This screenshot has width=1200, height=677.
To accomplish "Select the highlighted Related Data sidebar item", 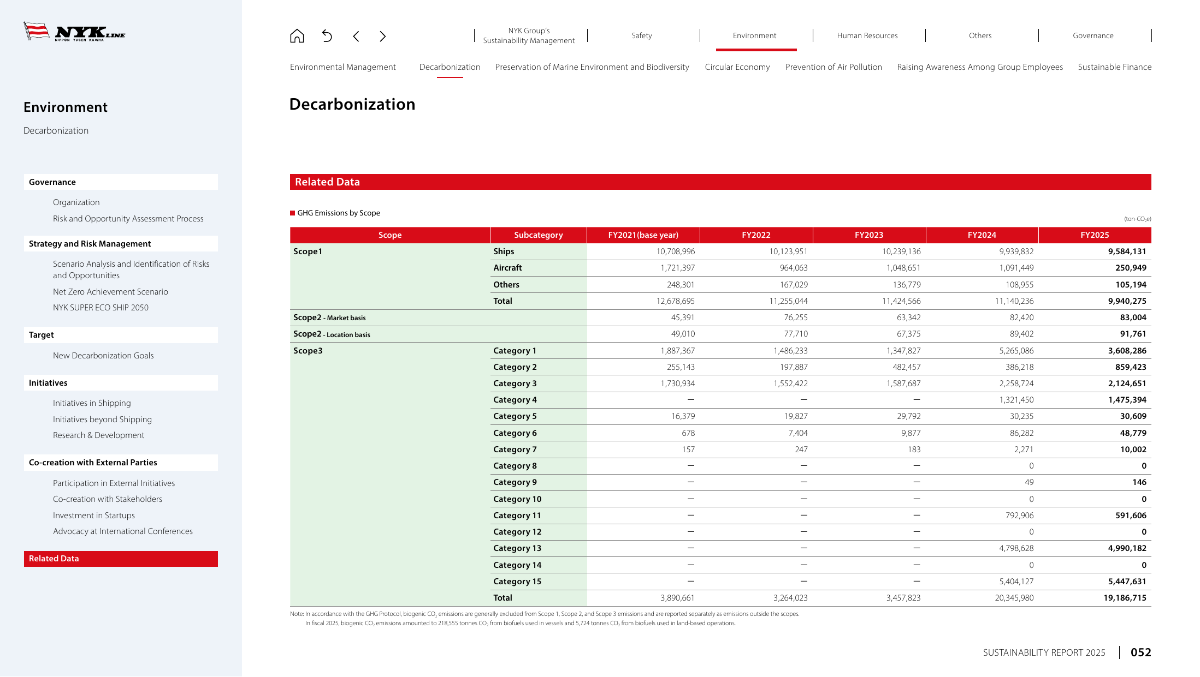I will click(x=121, y=559).
